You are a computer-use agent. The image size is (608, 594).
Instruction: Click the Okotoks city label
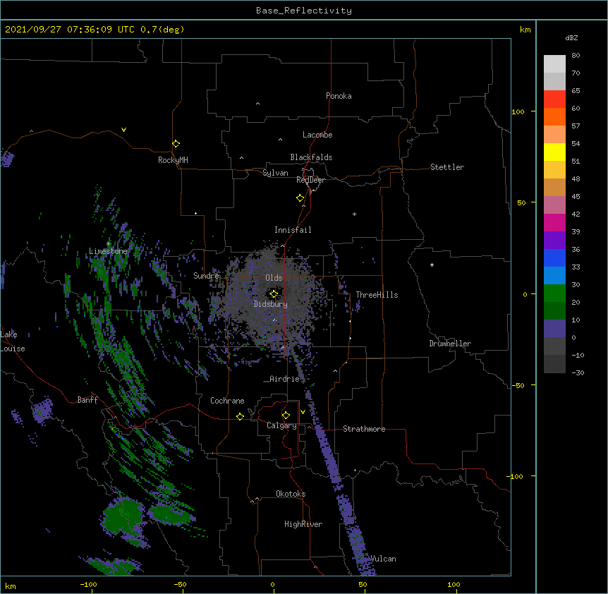[x=291, y=494]
